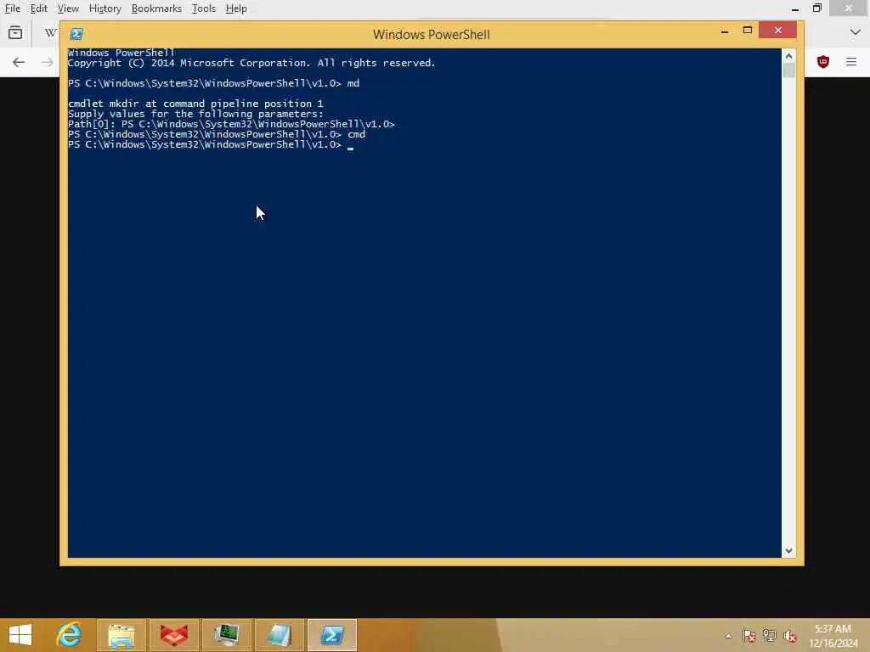Viewport: 870px width, 652px height.
Task: Show hidden tray icons arrow
Action: (x=728, y=635)
